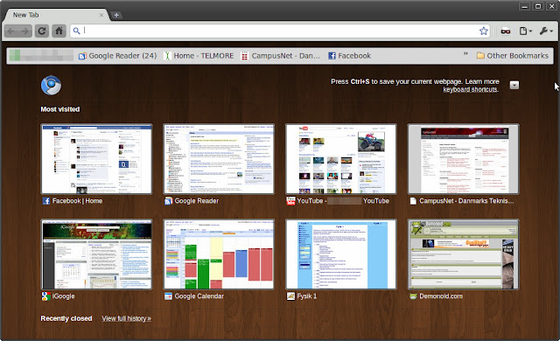Click the Demonoid.com title text
560x341 pixels.
pyautogui.click(x=441, y=296)
